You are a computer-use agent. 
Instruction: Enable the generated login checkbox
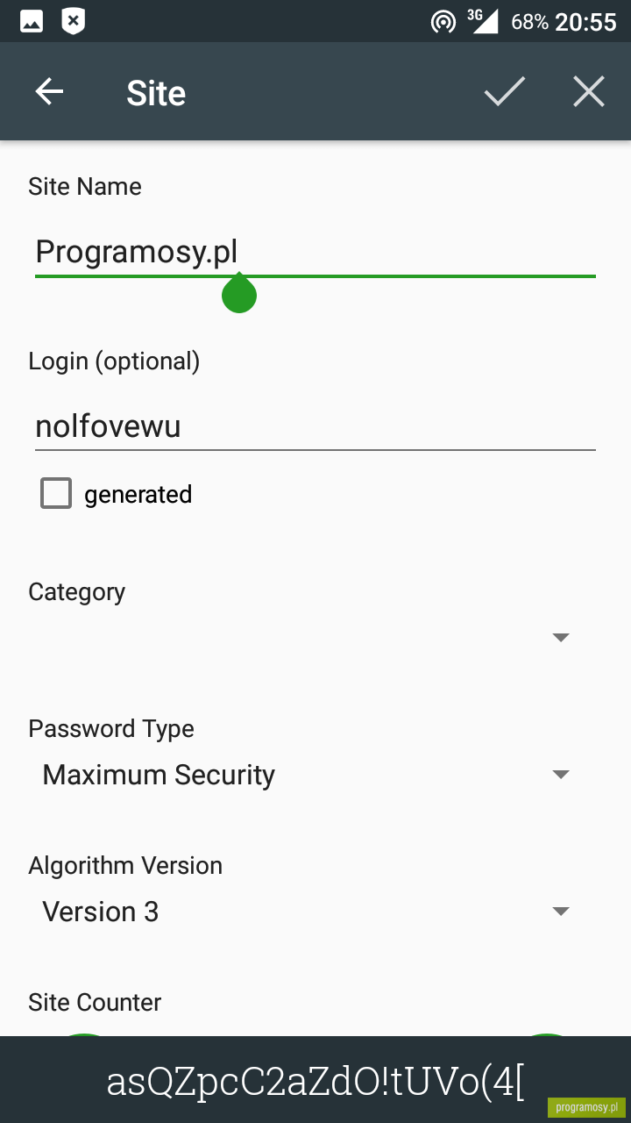56,493
